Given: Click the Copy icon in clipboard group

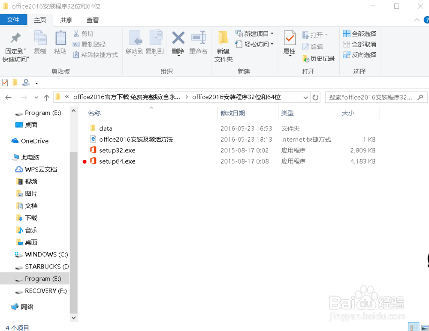Looking at the screenshot, I should 40,38.
